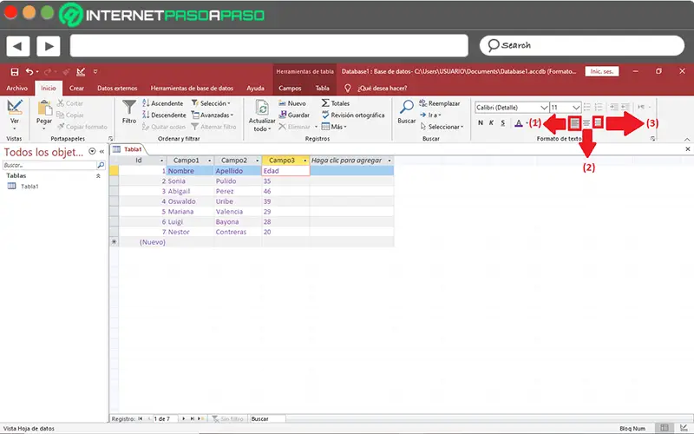The image size is (694, 434).
Task: Click Guardar record button
Action: 294,115
